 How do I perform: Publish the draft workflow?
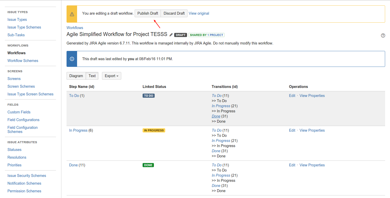coord(148,13)
